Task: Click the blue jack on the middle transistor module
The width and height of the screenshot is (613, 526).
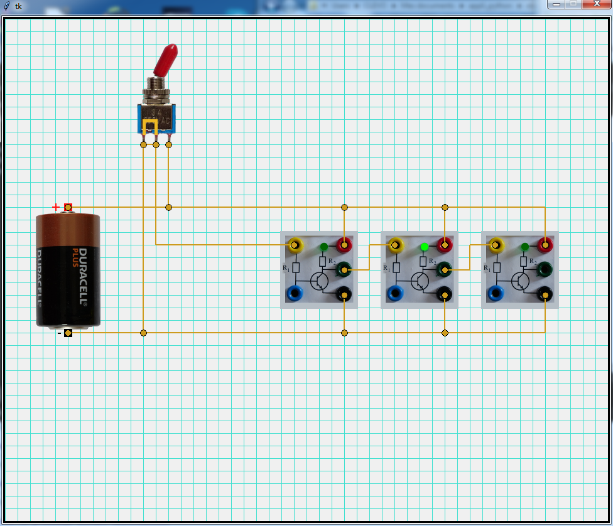Action: click(394, 293)
